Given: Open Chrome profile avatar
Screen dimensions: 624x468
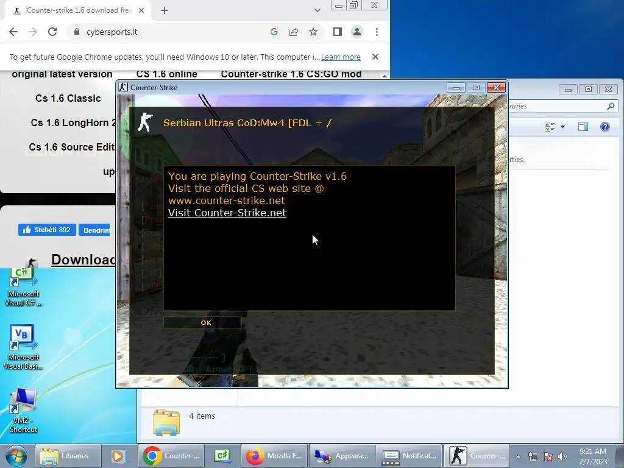Looking at the screenshot, I should point(357,32).
